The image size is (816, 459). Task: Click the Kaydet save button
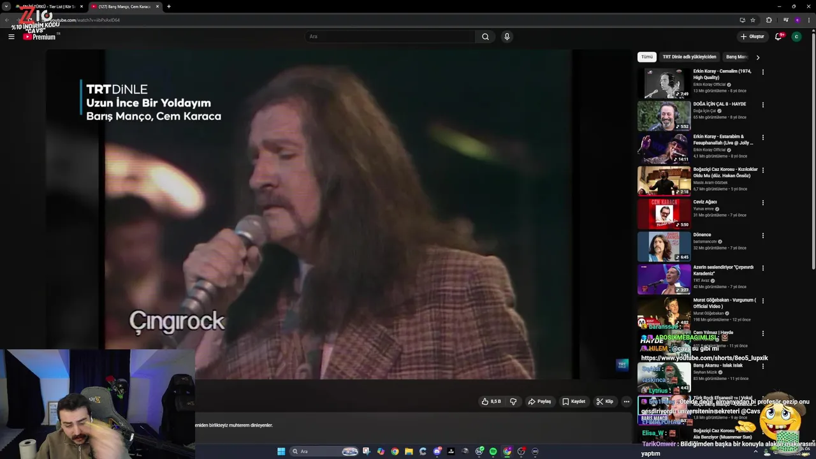pyautogui.click(x=574, y=402)
